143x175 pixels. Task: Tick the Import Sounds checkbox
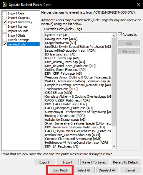coord(5,31)
